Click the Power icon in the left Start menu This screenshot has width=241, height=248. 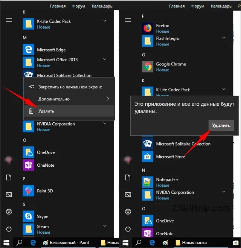click(9, 229)
